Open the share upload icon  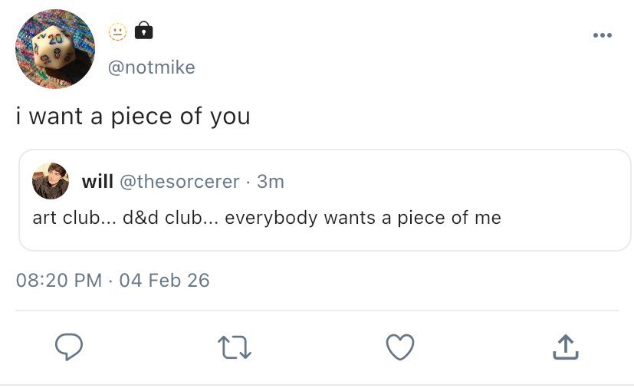click(565, 347)
